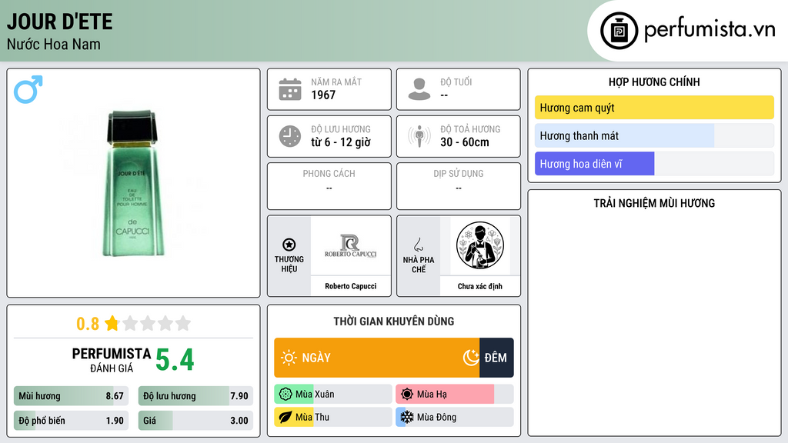The image size is (788, 443).
Task: Click the sillage icon for Độ Toả Hương
Action: click(x=419, y=136)
